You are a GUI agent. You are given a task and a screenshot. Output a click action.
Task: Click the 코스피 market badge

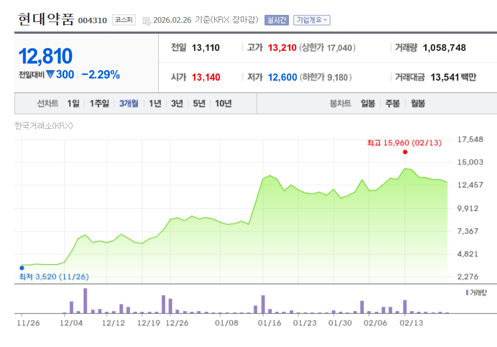123,20
